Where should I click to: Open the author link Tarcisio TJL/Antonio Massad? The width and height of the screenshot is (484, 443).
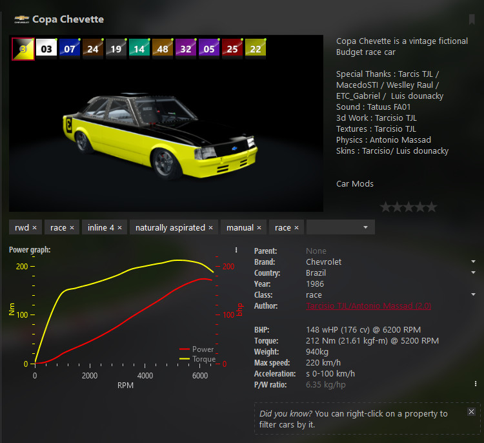tap(368, 306)
